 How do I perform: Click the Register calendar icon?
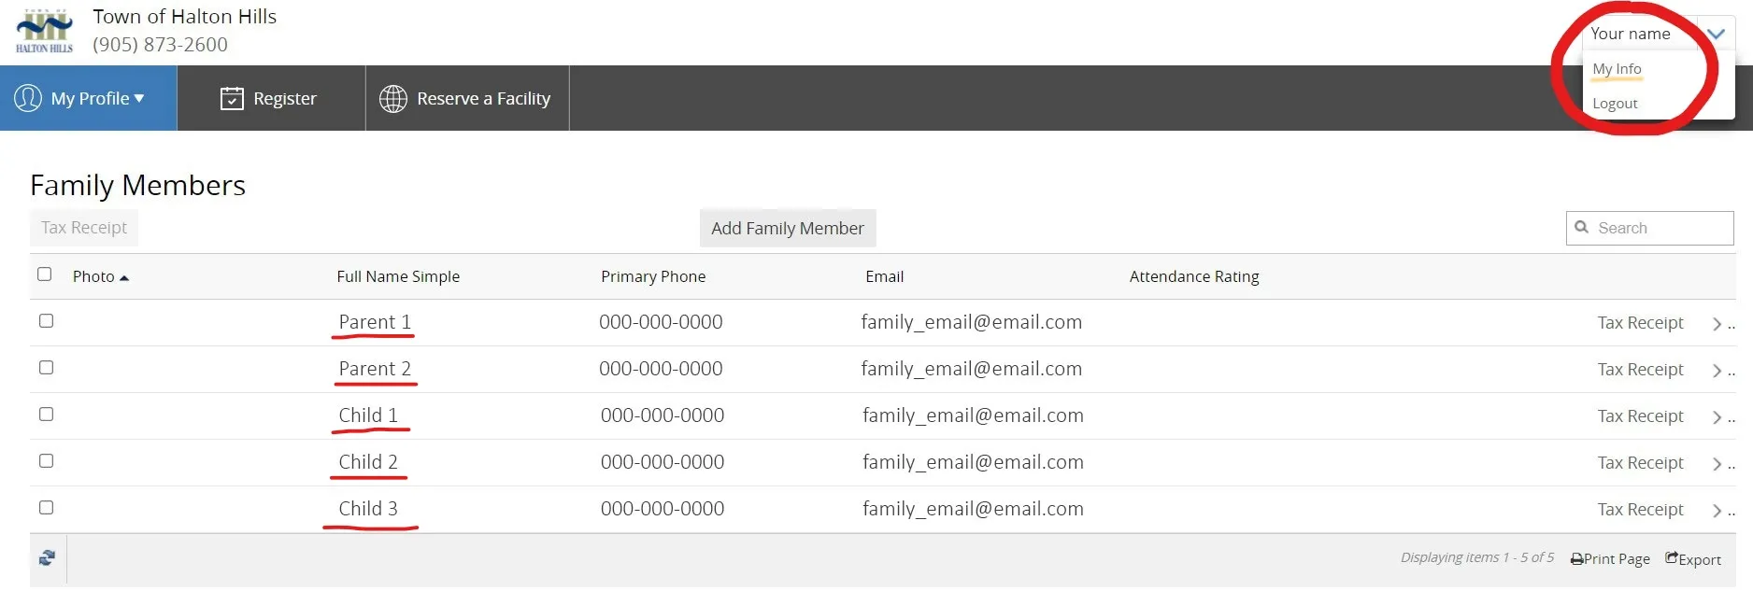pyautogui.click(x=232, y=98)
